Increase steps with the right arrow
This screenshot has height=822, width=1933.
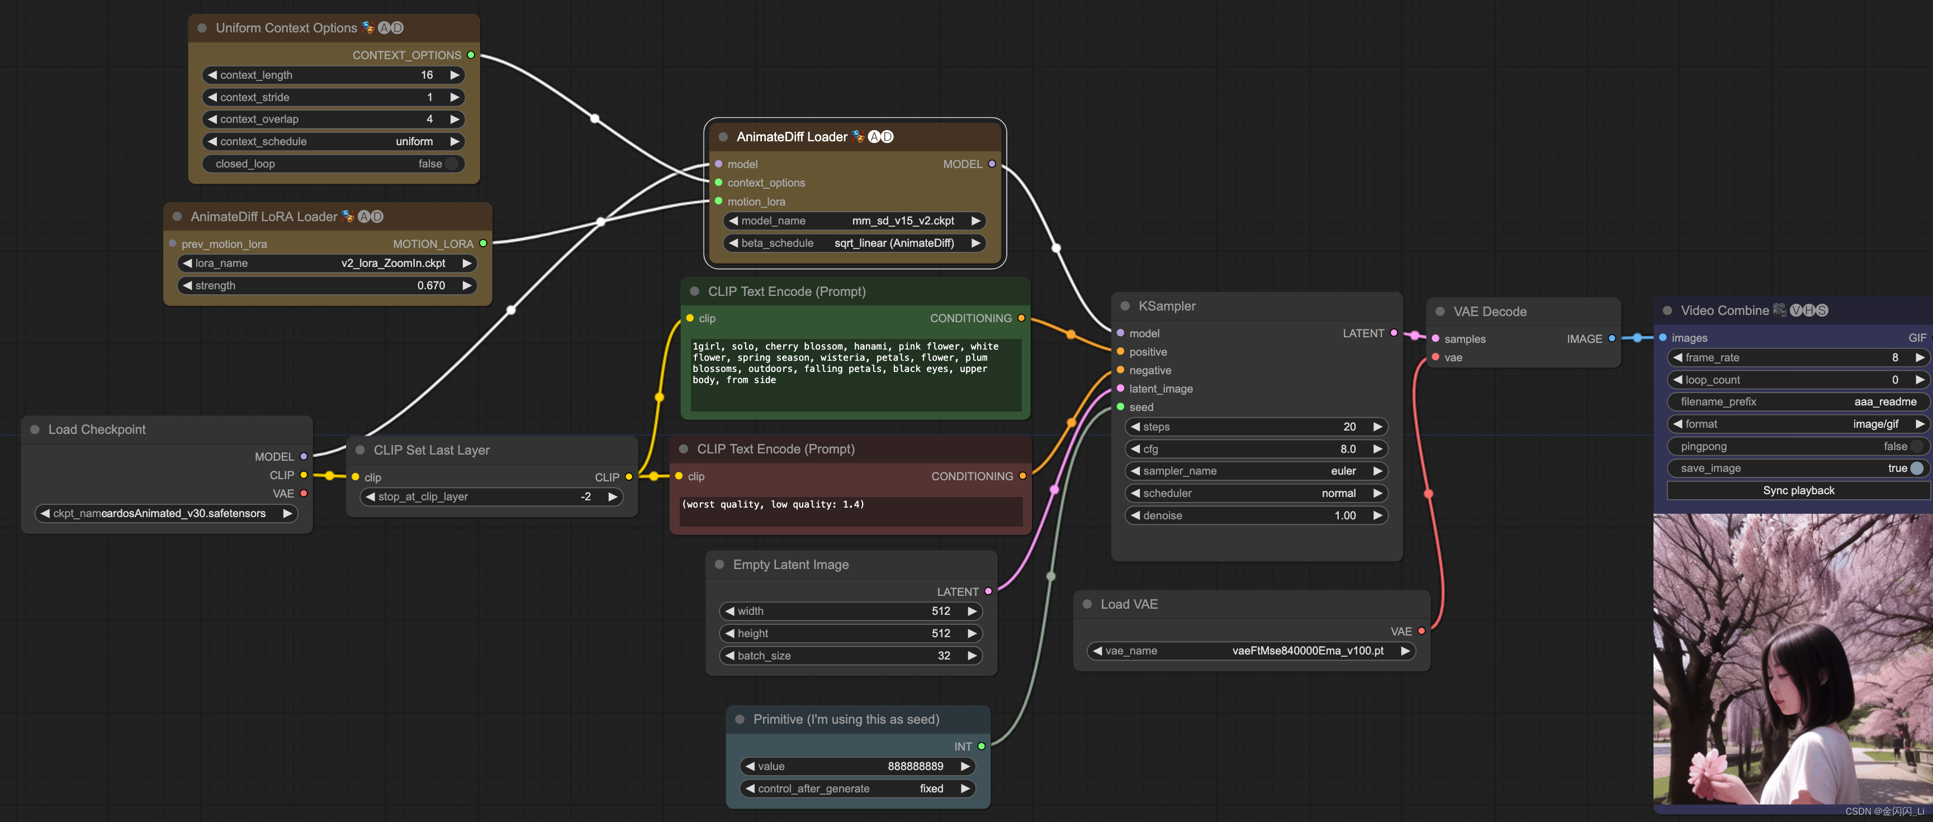click(x=1378, y=427)
